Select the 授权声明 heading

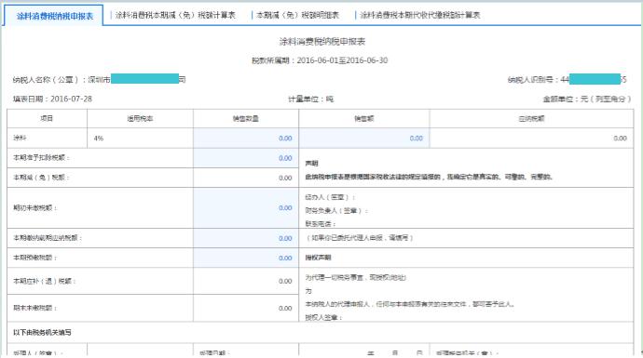(x=318, y=258)
